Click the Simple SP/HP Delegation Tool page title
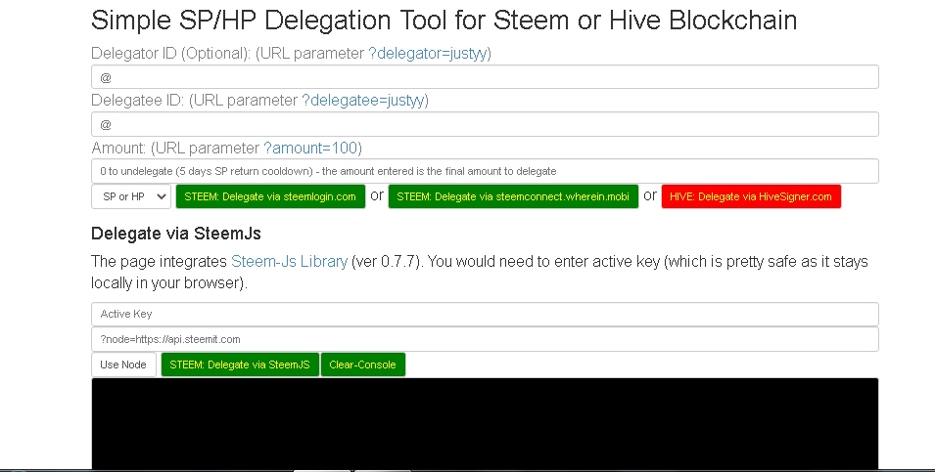The image size is (935, 472). [444, 21]
